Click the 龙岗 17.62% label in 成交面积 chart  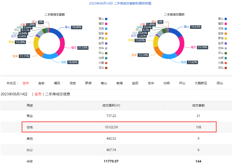pyautogui.click(x=191, y=62)
